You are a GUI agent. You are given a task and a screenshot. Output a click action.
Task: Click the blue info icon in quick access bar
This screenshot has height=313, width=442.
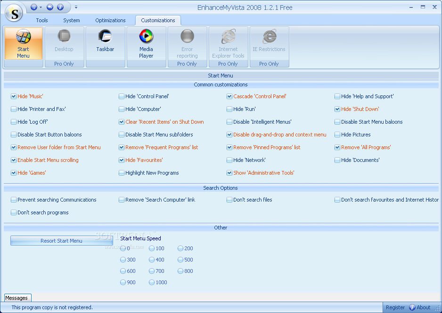coord(60,7)
